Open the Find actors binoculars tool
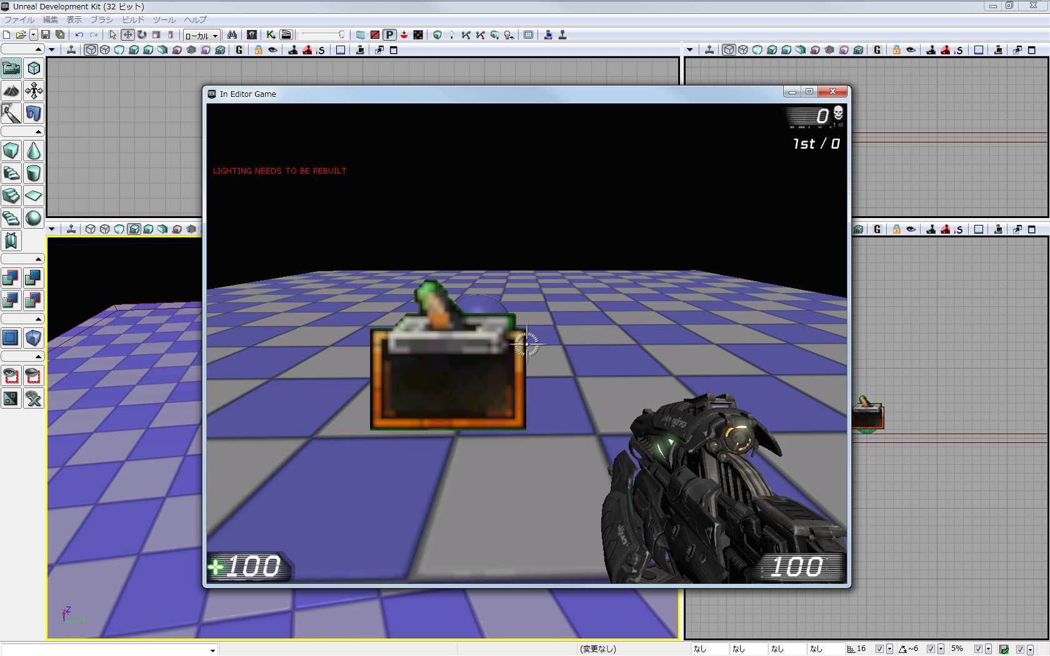The width and height of the screenshot is (1050, 656). point(232,35)
